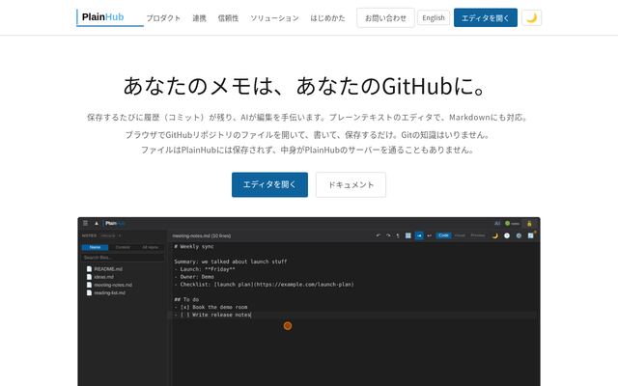Screen dimensions: 618x386
Task: Select the All repos tab in the sidebar
Action: pyautogui.click(x=151, y=247)
